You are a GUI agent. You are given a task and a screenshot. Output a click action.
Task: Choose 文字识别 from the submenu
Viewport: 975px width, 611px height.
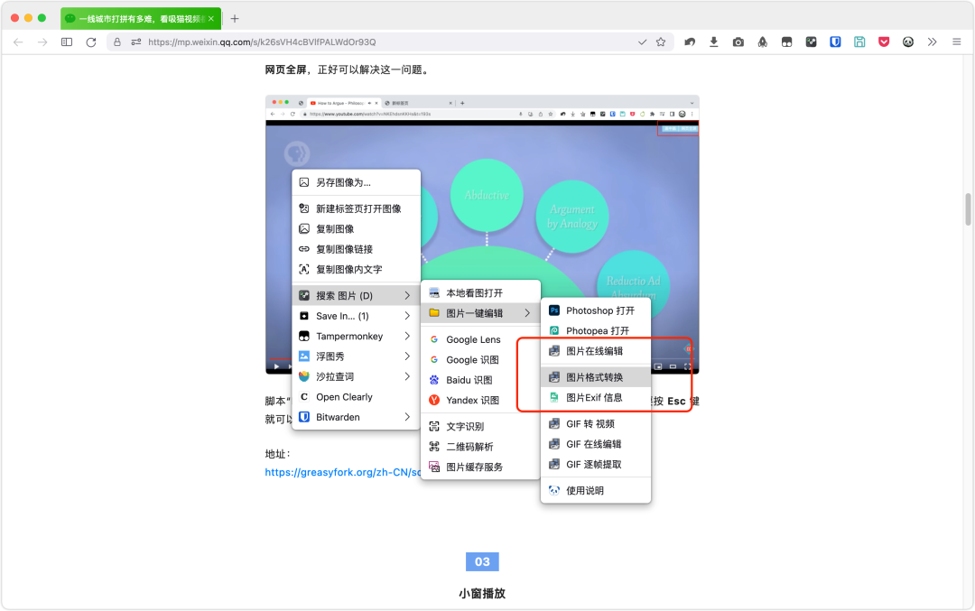click(480, 426)
